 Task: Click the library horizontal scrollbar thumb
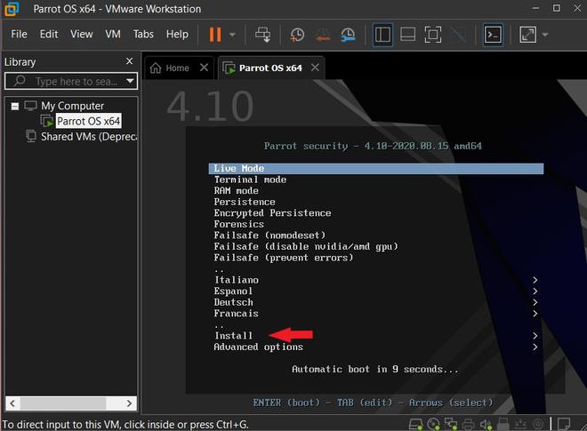[x=63, y=403]
